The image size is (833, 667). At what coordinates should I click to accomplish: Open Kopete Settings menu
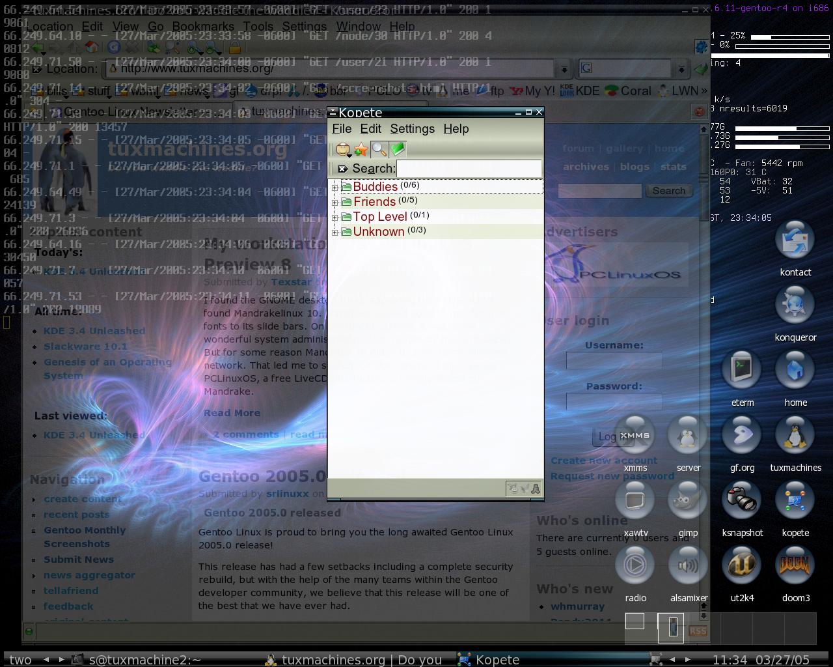(x=412, y=129)
